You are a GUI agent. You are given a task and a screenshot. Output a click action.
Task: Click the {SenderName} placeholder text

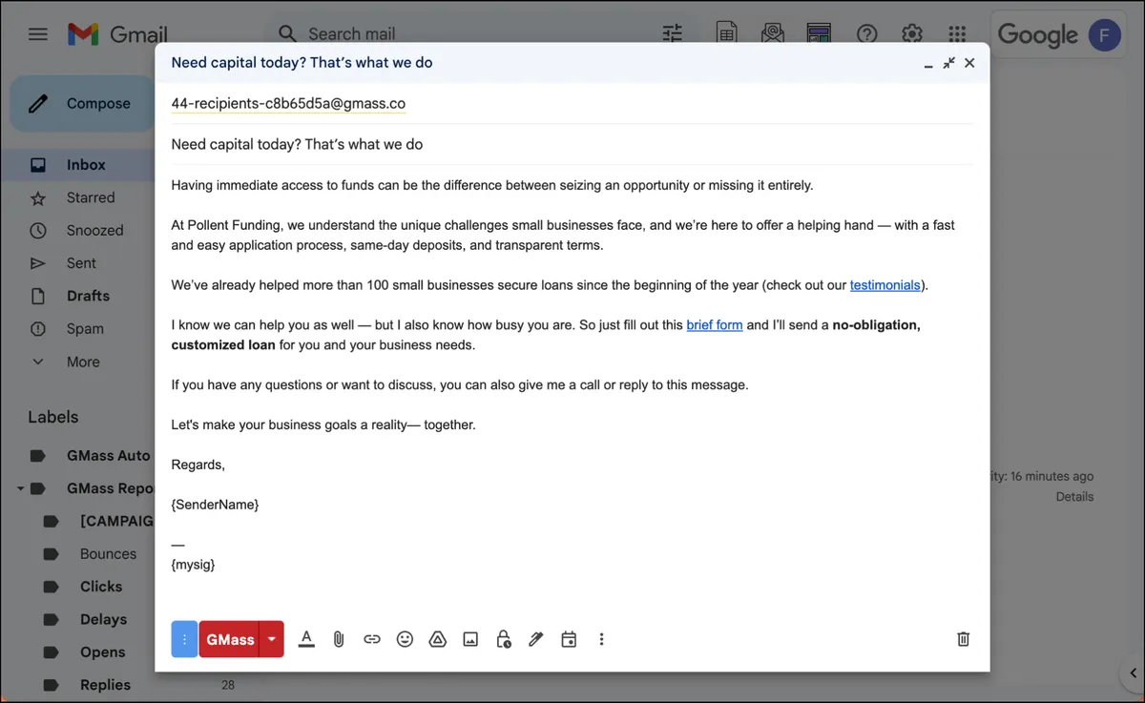[215, 505]
